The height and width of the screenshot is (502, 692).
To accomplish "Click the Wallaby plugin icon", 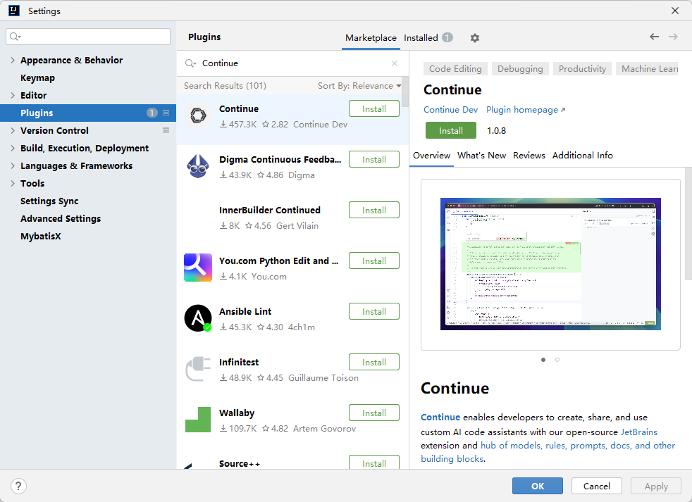I will pos(197,420).
